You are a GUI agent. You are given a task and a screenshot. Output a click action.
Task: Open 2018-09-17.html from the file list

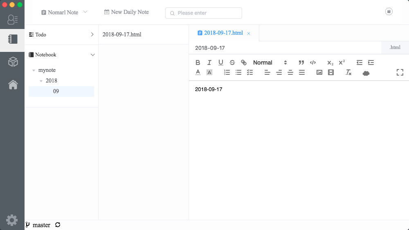point(122,35)
